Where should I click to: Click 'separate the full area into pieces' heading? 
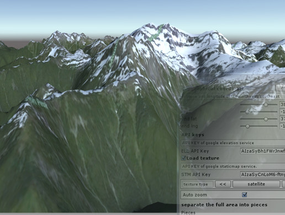224,204
